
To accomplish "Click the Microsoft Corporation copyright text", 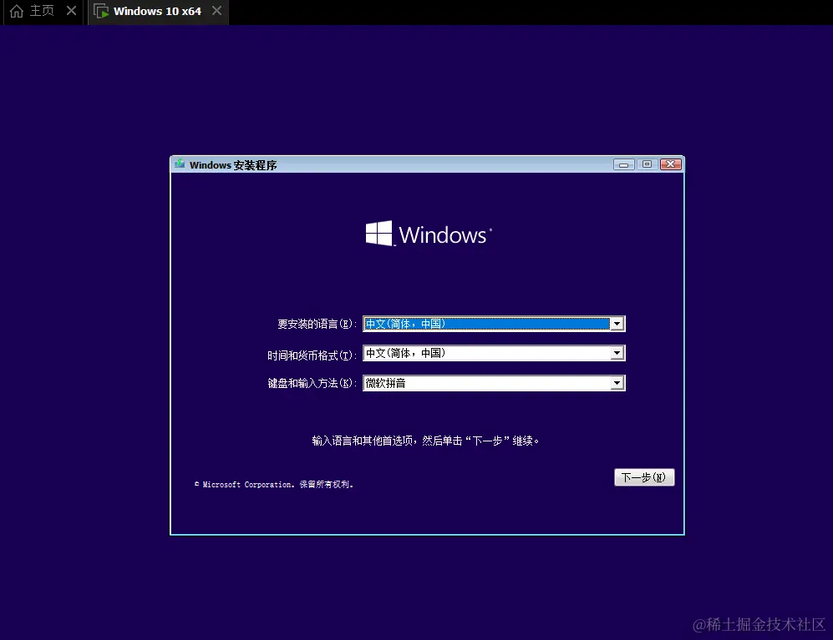I will pos(273,485).
